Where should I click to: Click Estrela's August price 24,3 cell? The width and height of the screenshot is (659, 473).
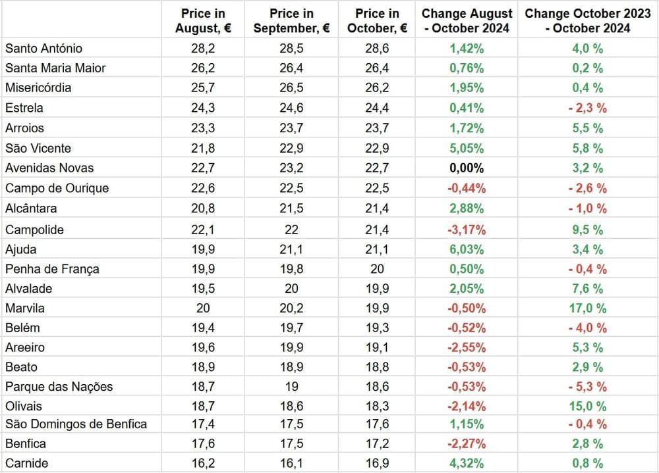click(x=203, y=108)
